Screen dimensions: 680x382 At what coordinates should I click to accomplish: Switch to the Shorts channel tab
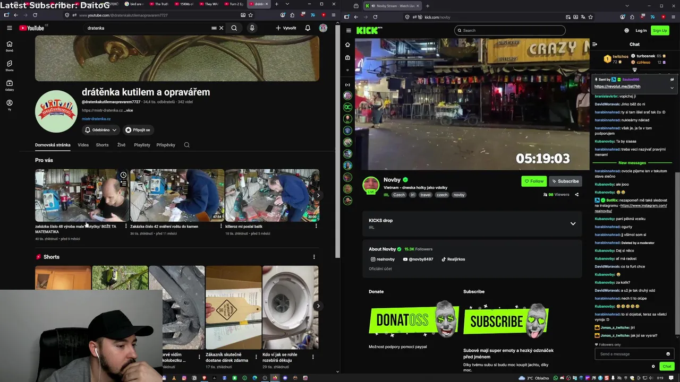102,145
